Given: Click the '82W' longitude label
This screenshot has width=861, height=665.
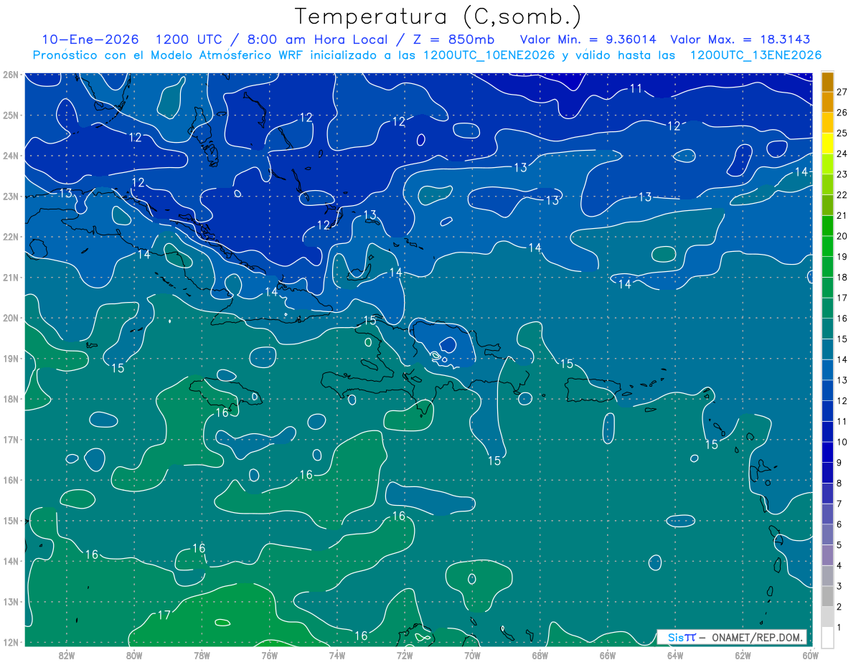Looking at the screenshot, I should [x=67, y=655].
